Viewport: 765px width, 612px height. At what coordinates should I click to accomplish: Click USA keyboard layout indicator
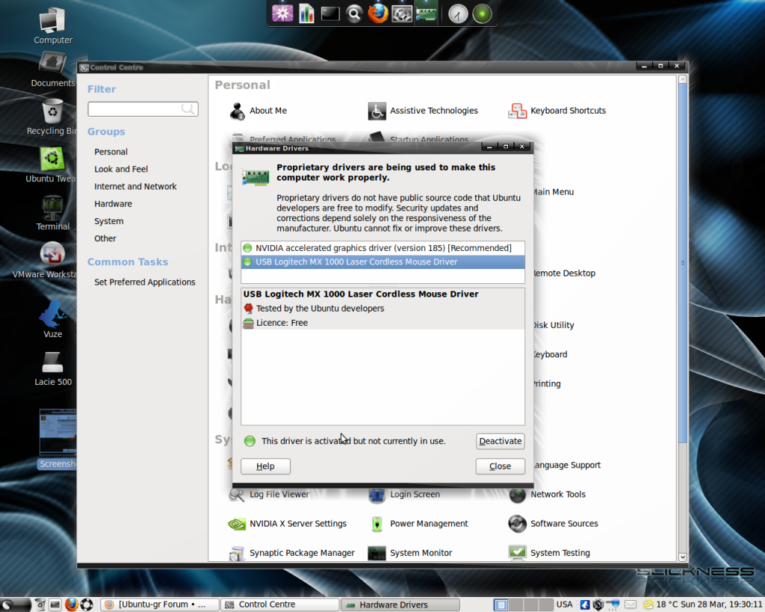coord(564,605)
